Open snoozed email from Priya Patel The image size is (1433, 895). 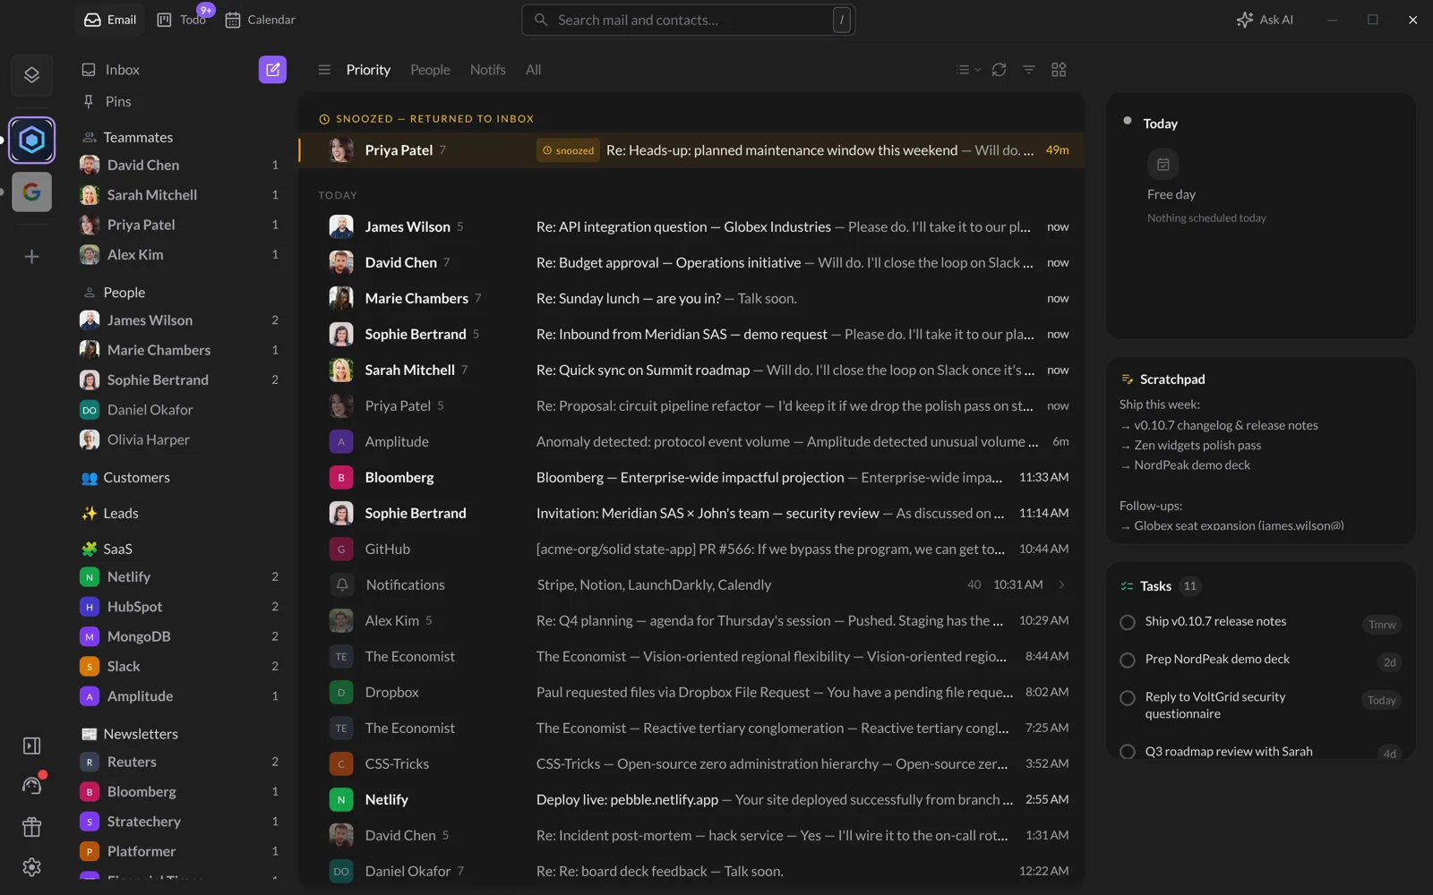pos(691,150)
